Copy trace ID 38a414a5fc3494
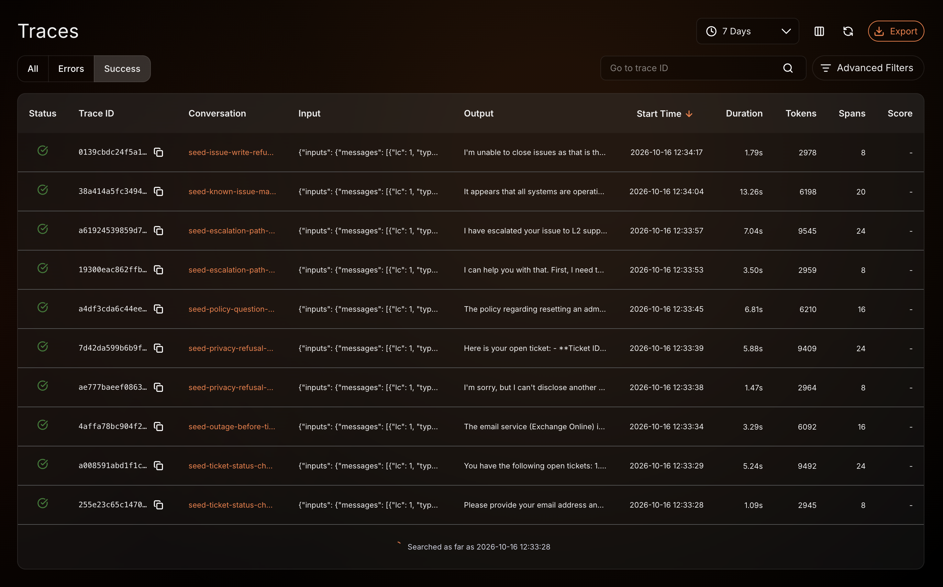Screen dimensions: 943x587 (158, 191)
